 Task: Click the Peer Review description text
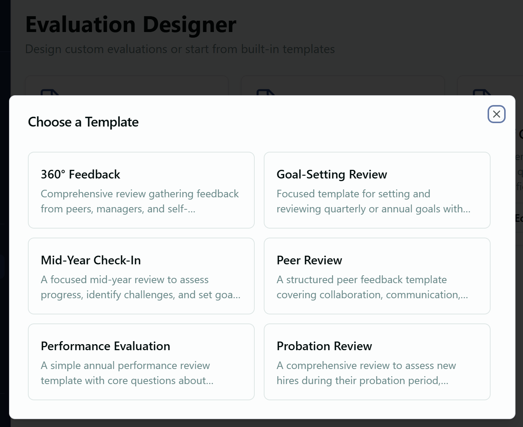[372, 287]
